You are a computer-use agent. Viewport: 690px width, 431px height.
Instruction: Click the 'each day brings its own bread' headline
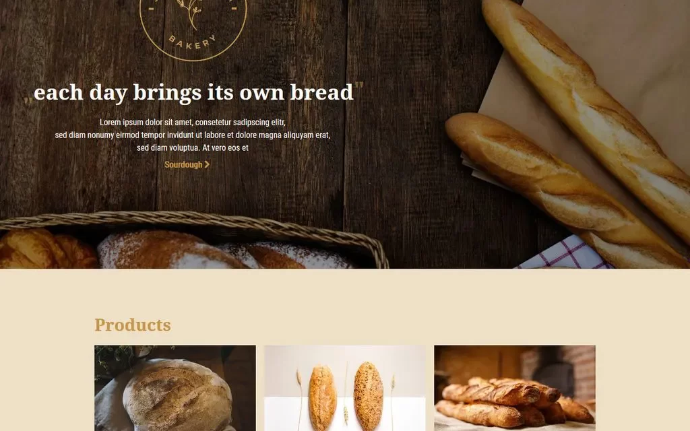pyautogui.click(x=193, y=92)
